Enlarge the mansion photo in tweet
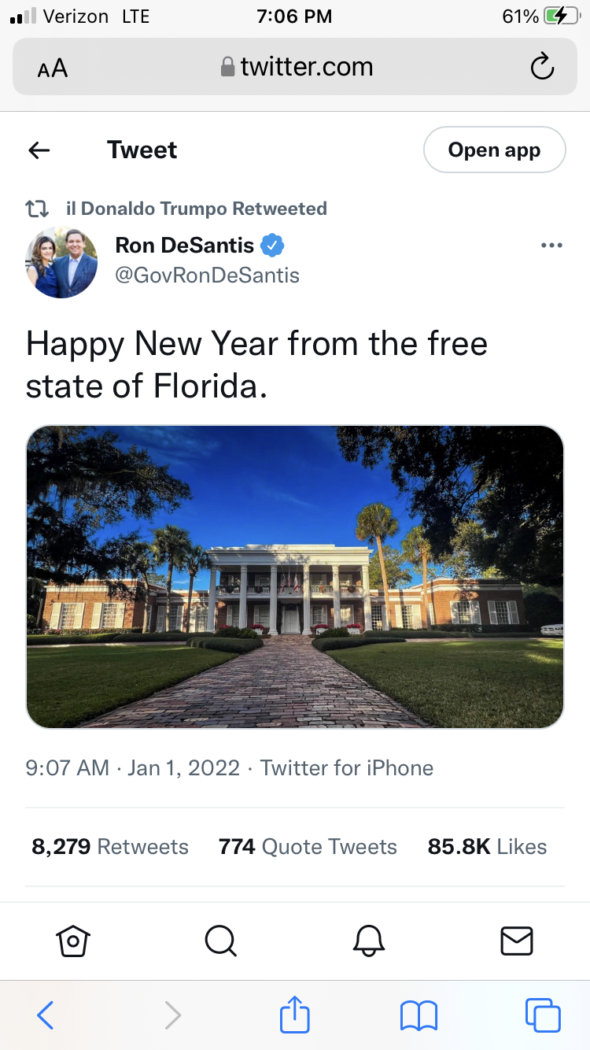Viewport: 590px width, 1050px height. [295, 577]
